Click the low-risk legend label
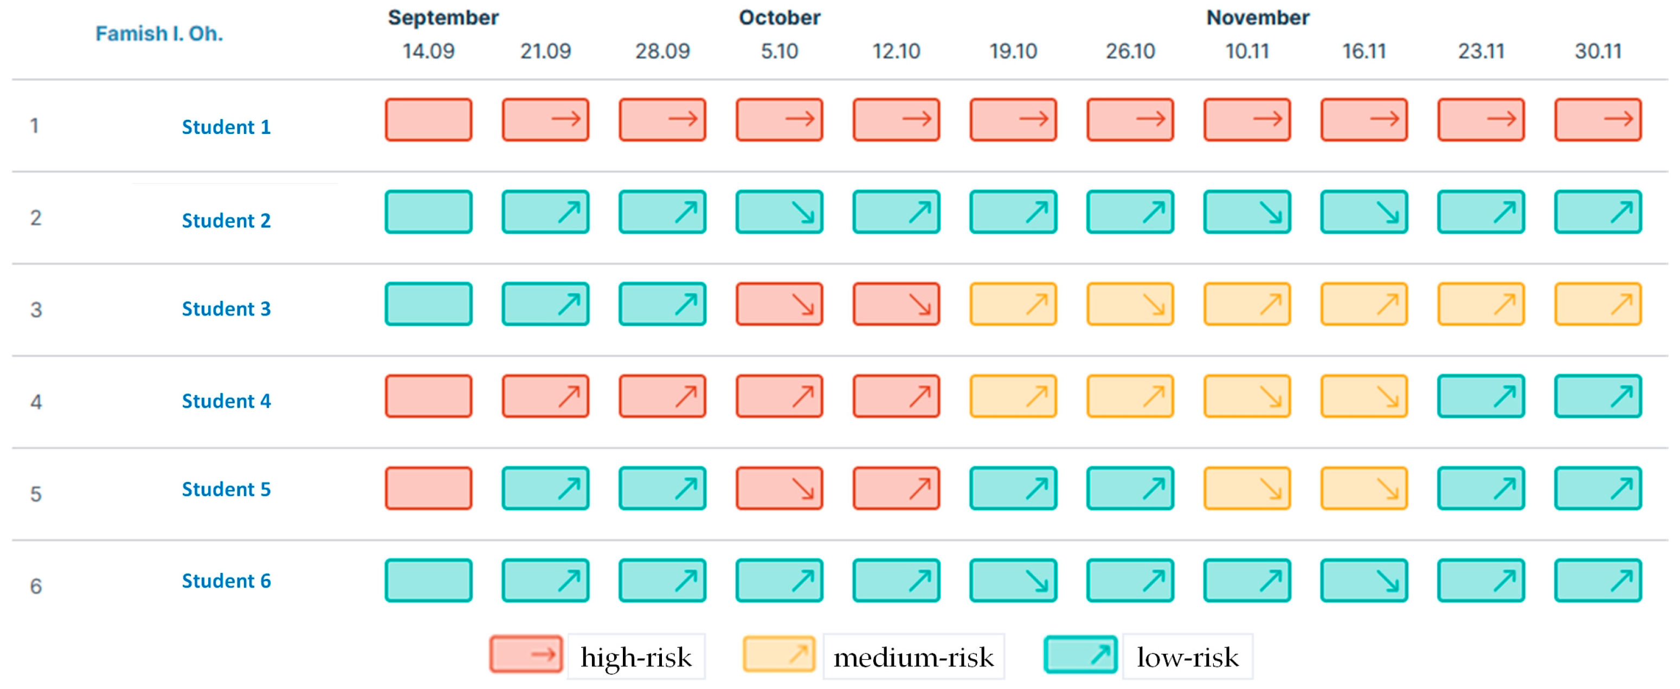1680x689 pixels. (1188, 657)
